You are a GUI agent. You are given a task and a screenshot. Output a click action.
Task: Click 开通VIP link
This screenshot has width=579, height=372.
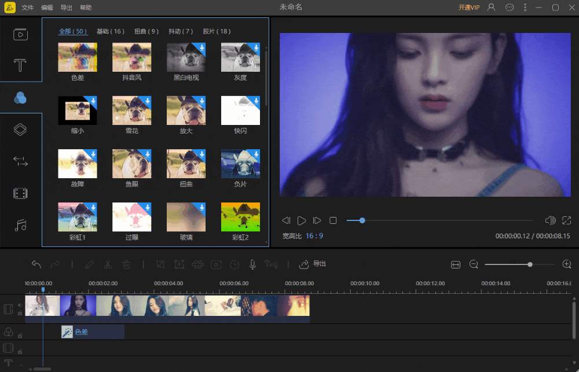click(469, 8)
